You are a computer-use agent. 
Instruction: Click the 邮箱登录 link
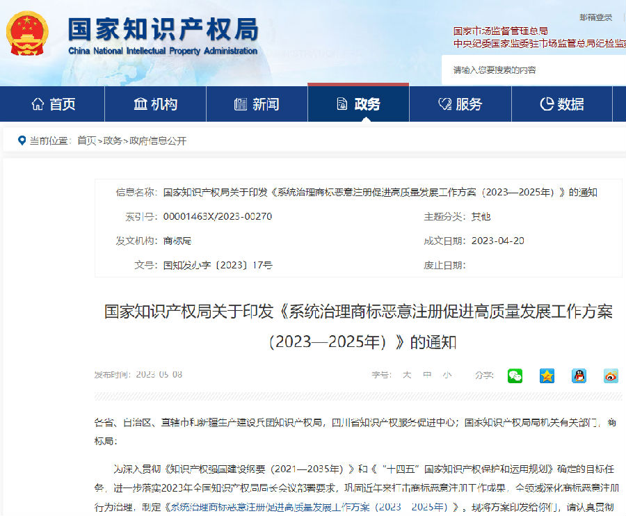pyautogui.click(x=596, y=17)
